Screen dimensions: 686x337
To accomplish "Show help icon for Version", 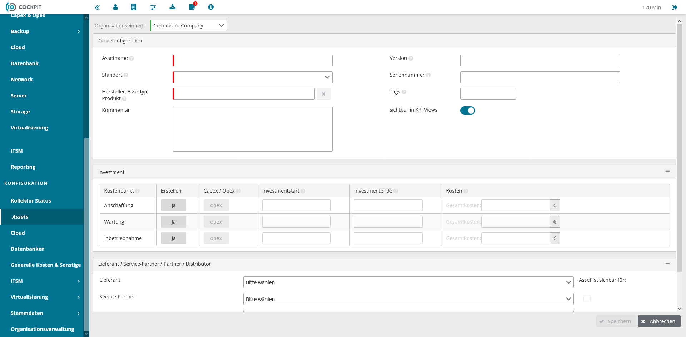I will pyautogui.click(x=411, y=58).
